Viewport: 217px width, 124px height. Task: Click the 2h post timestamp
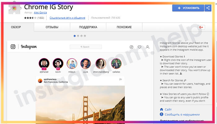(121, 79)
